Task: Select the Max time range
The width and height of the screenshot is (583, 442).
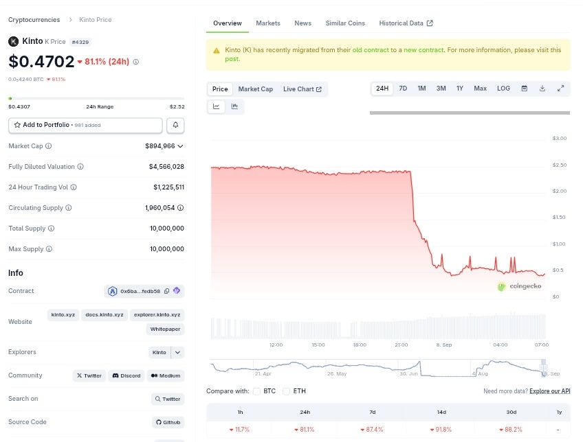Action: point(480,89)
